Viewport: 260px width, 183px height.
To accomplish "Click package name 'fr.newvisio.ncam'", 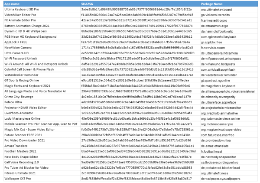I will click(x=213, y=48).
